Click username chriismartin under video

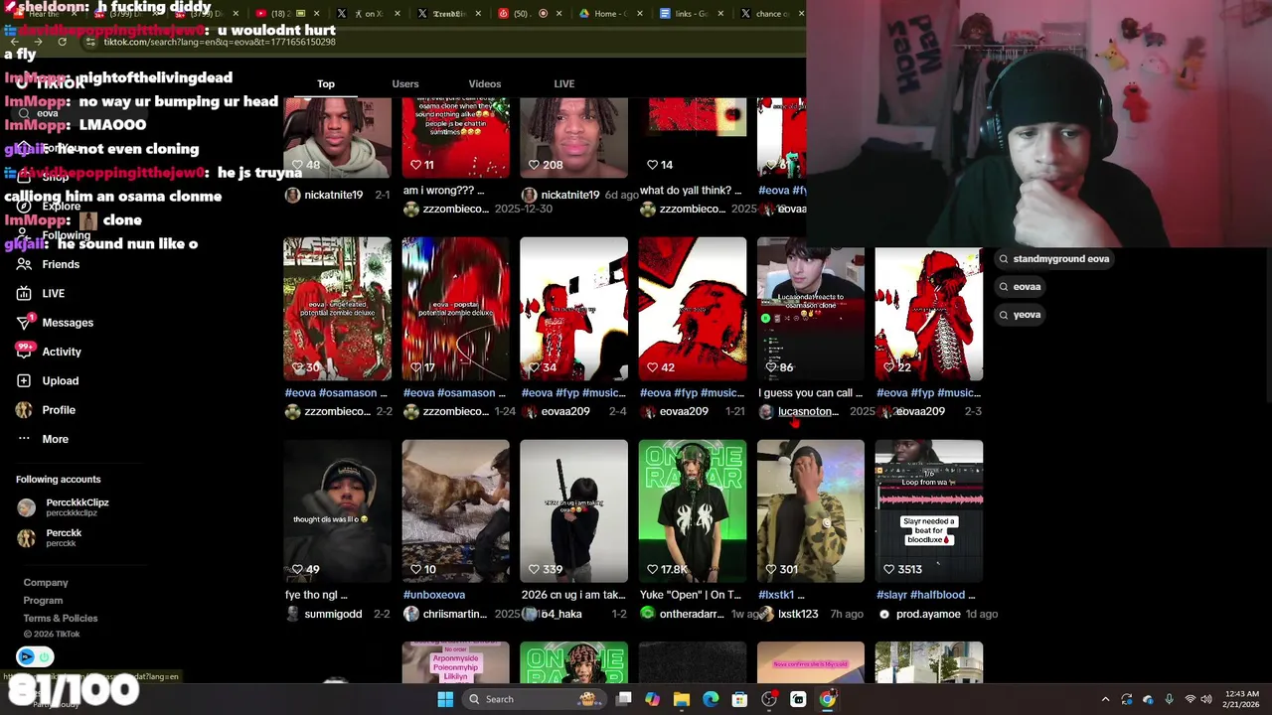click(x=454, y=614)
